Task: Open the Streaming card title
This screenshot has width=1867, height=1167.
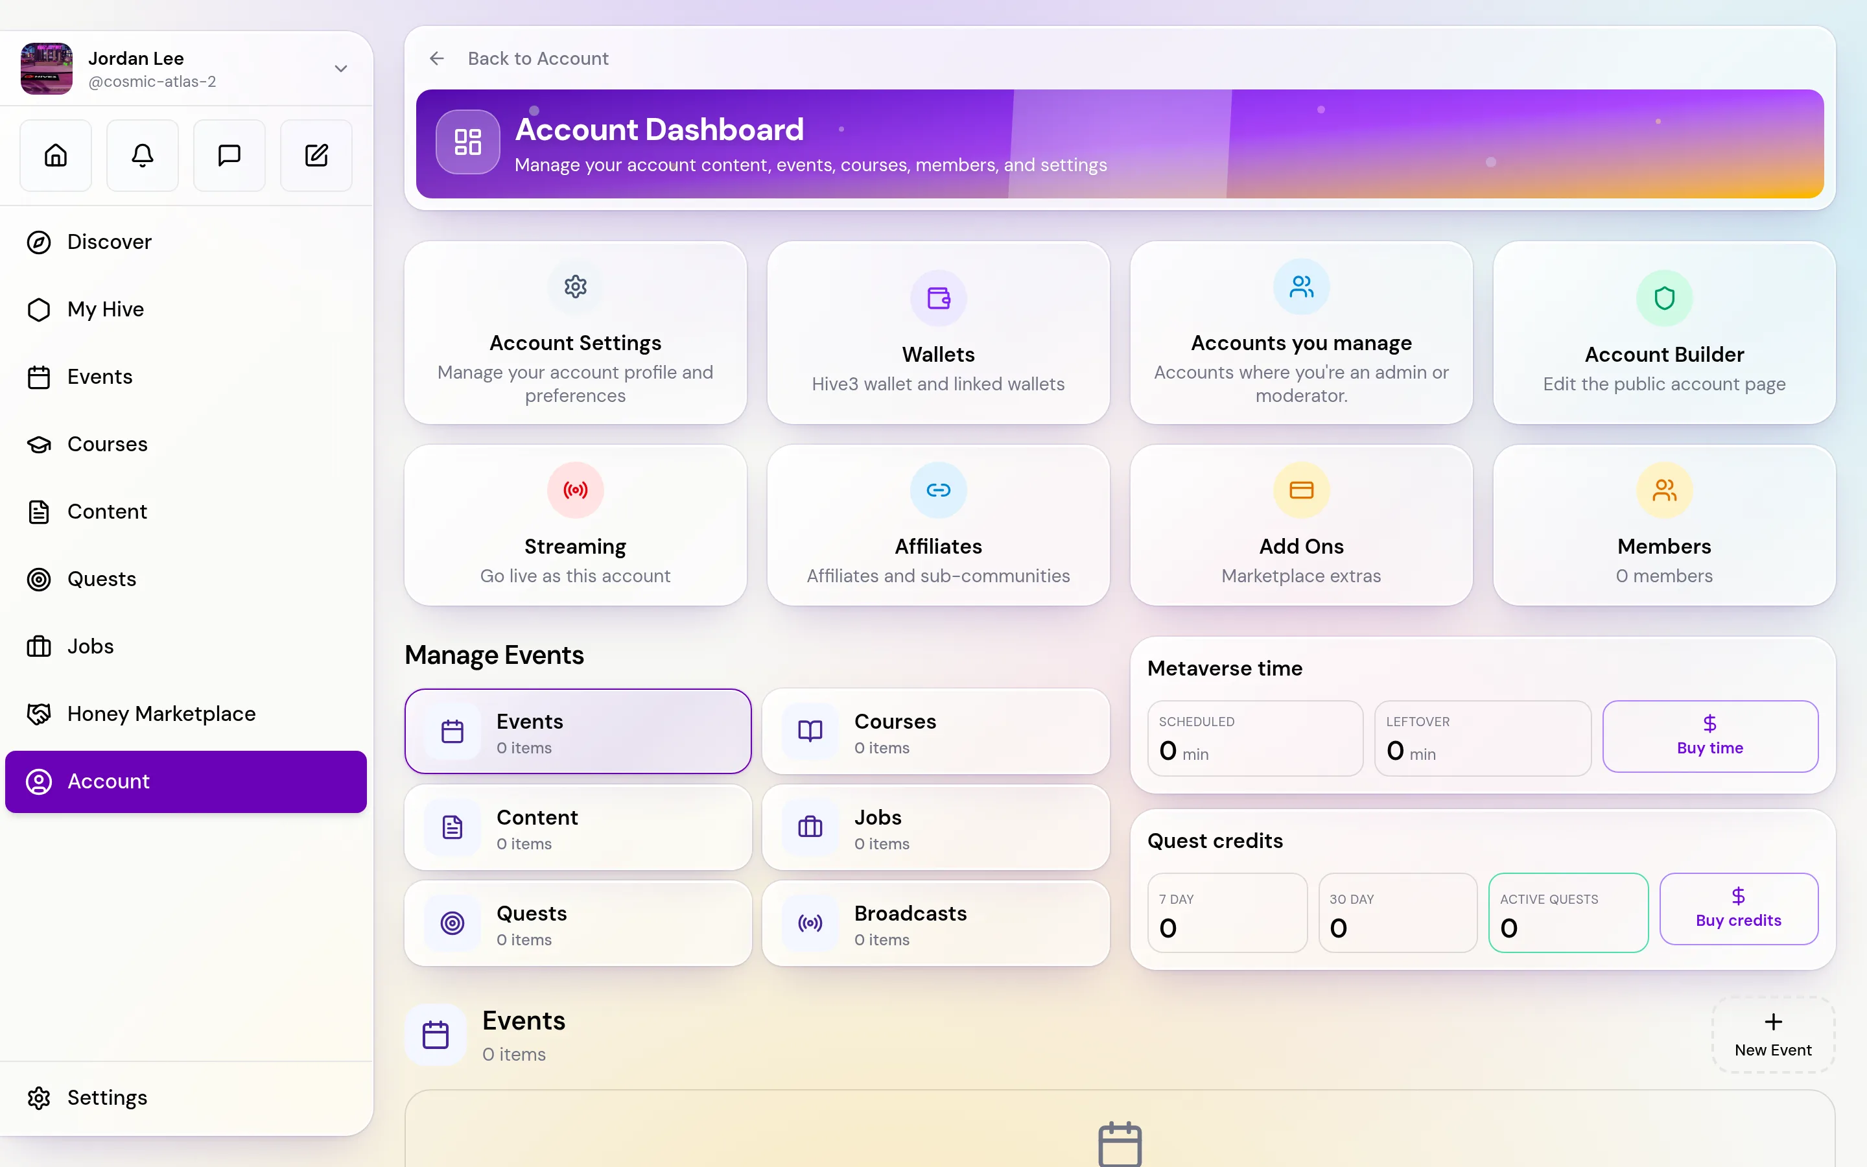Action: 576,547
